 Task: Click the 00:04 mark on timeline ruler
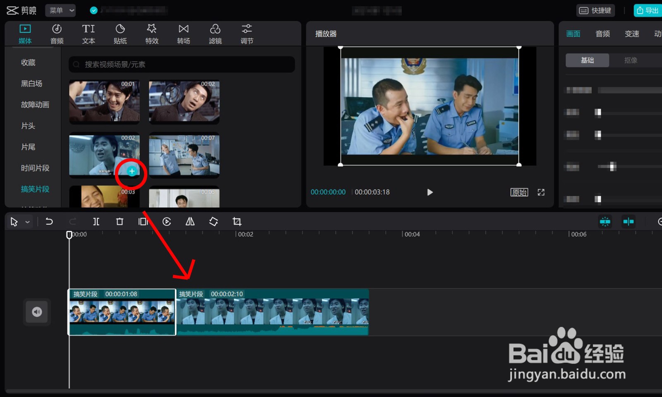[412, 234]
